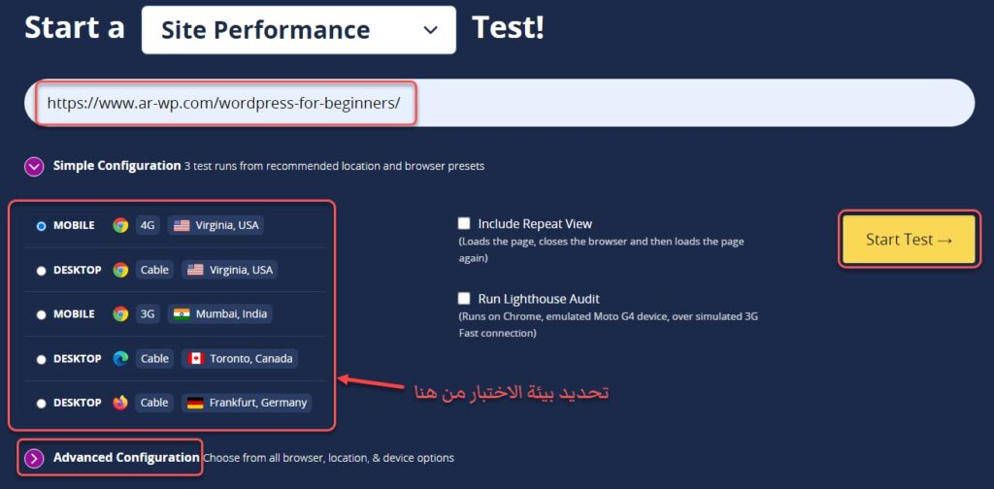
Task: Click the Canada flag next to Toronto
Action: coord(195,358)
